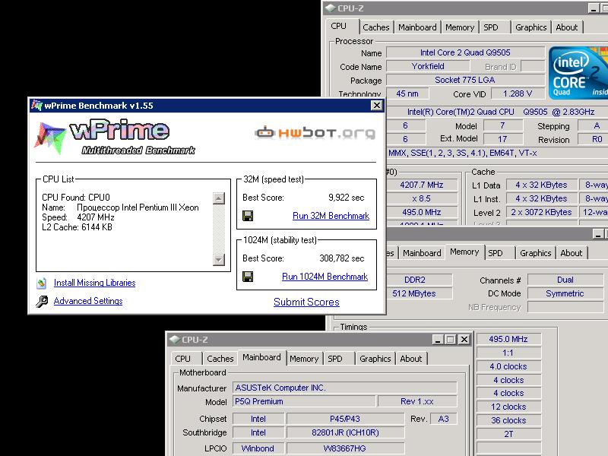Click the CPU List scrollbar track
This screenshot has width=608, height=456.
click(x=219, y=229)
